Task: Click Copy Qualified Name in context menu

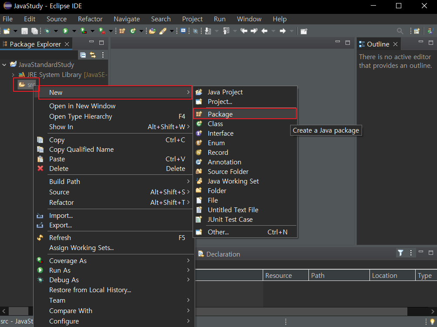Action: click(114, 149)
